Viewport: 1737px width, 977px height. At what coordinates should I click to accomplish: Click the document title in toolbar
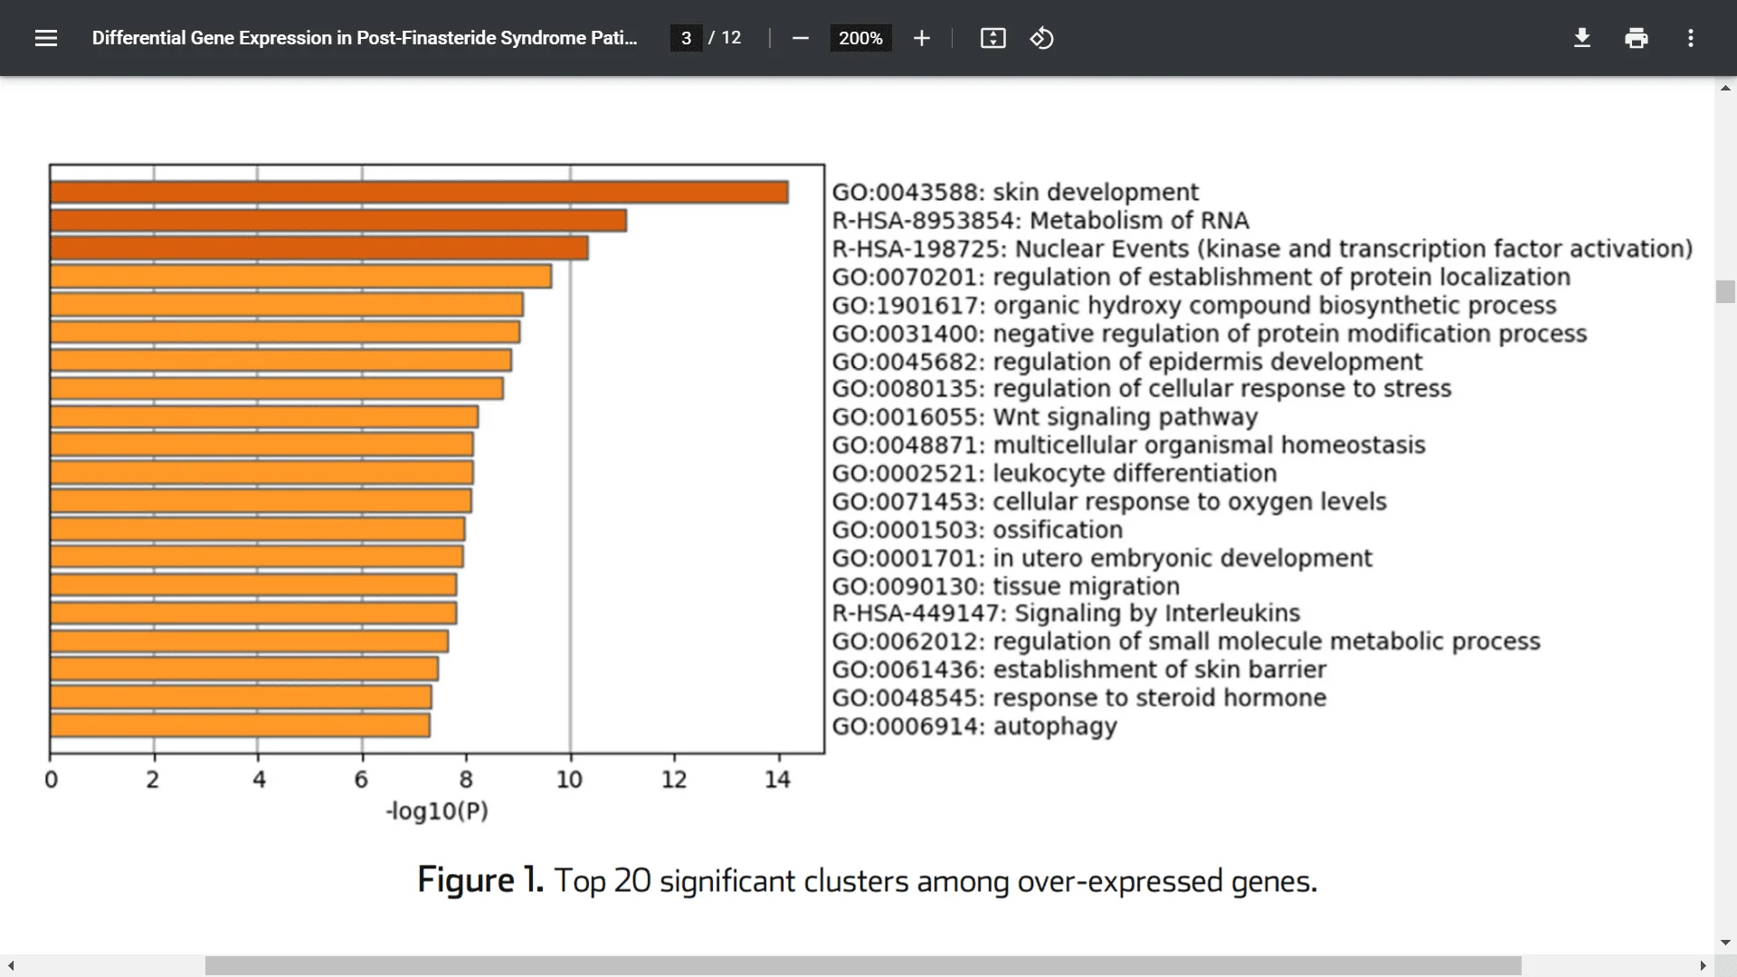365,38
